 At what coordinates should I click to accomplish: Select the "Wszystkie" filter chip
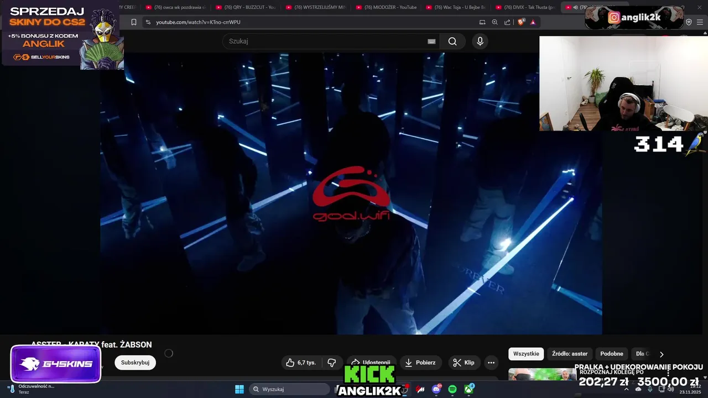point(526,354)
